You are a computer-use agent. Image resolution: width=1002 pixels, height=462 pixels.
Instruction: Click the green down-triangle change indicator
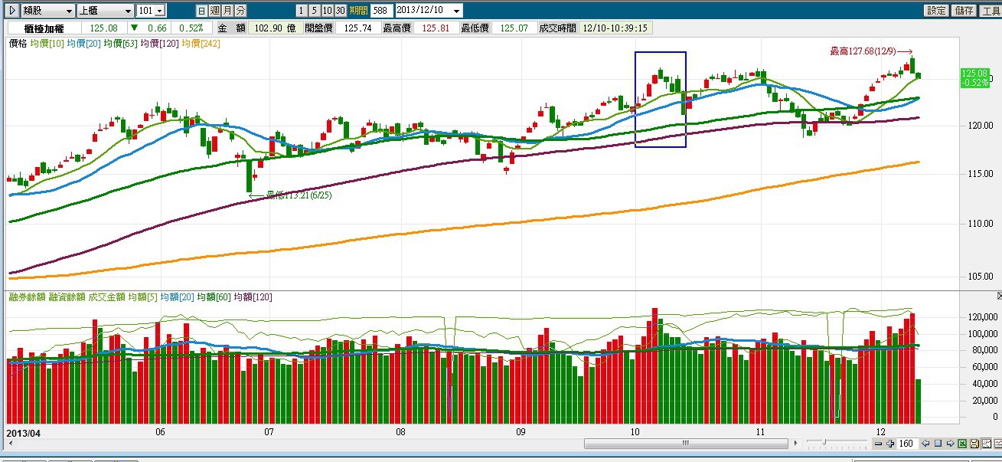[x=135, y=28]
